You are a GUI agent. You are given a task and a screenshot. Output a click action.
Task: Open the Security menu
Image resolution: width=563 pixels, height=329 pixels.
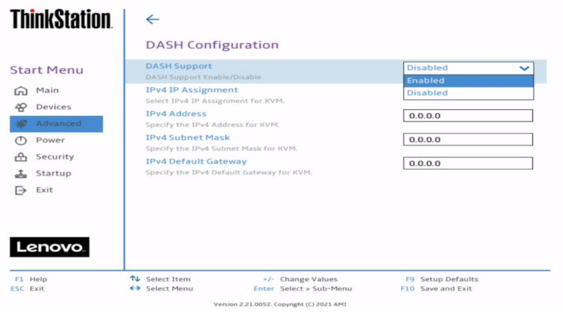[x=54, y=157]
